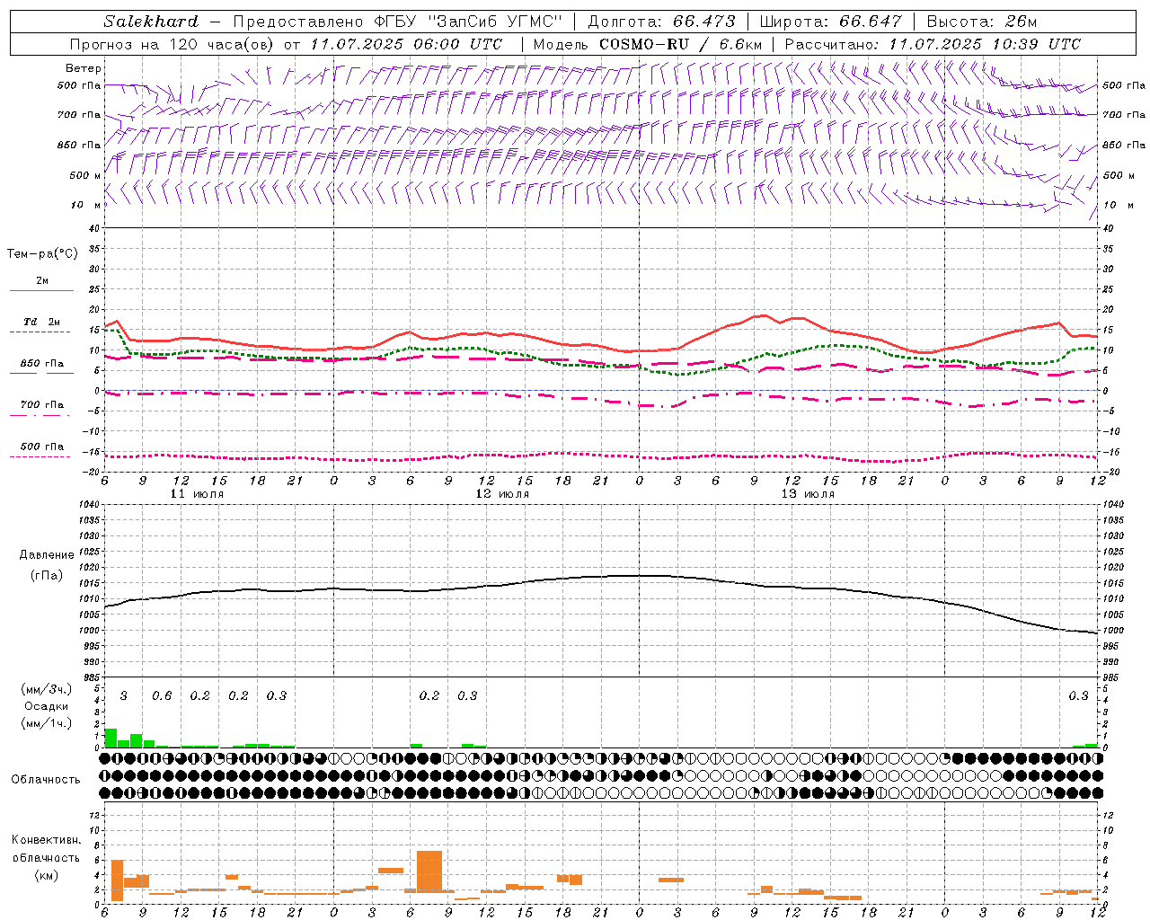Click the Высота: 26м value
Viewport: 1150px width, 920px height.
(981, 22)
